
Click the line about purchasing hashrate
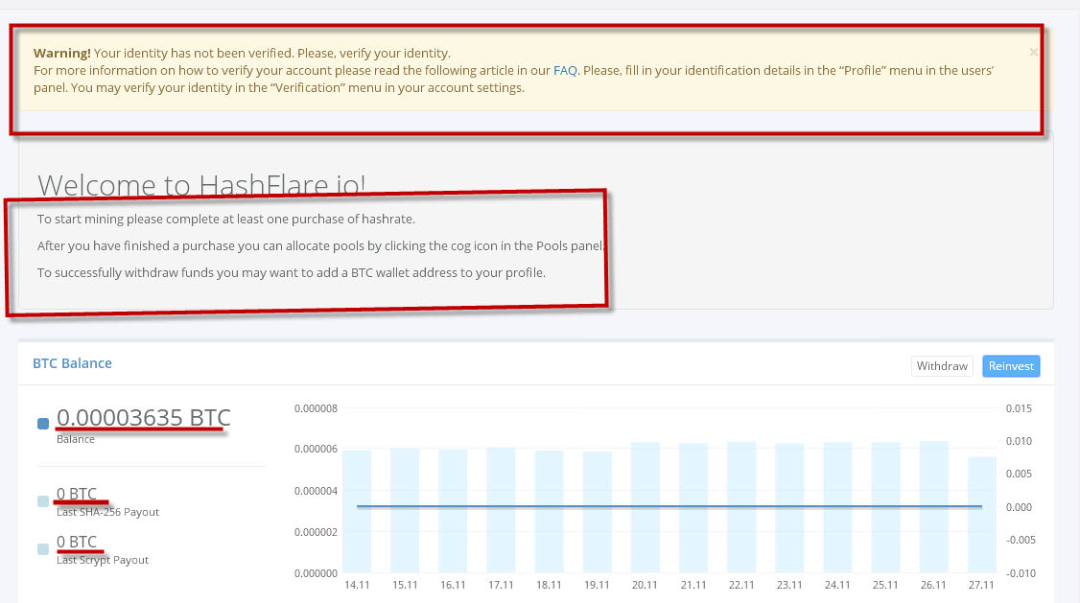(x=226, y=219)
